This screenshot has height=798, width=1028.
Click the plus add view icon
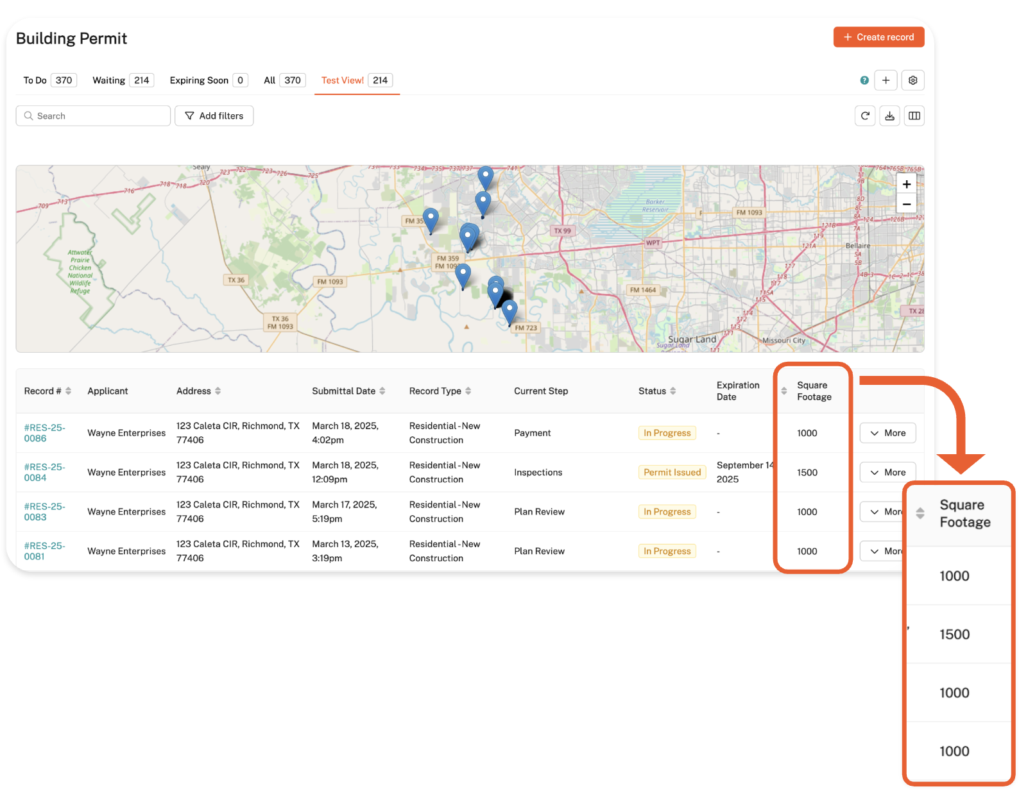(x=886, y=80)
